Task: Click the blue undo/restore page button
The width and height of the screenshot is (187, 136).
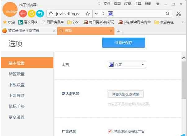Action: 40,14
